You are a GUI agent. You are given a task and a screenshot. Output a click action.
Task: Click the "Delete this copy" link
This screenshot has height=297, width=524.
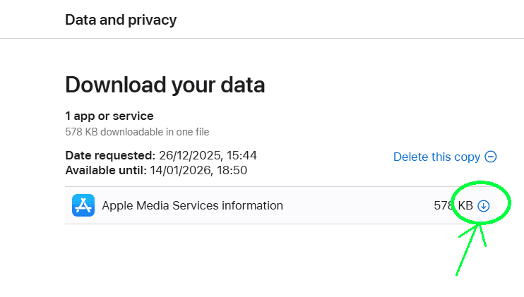(x=436, y=157)
